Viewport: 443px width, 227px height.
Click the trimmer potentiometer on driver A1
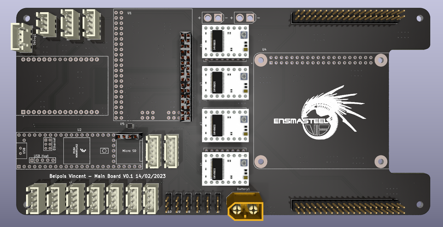tap(244, 163)
